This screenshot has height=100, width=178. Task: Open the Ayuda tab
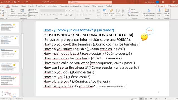101,6
